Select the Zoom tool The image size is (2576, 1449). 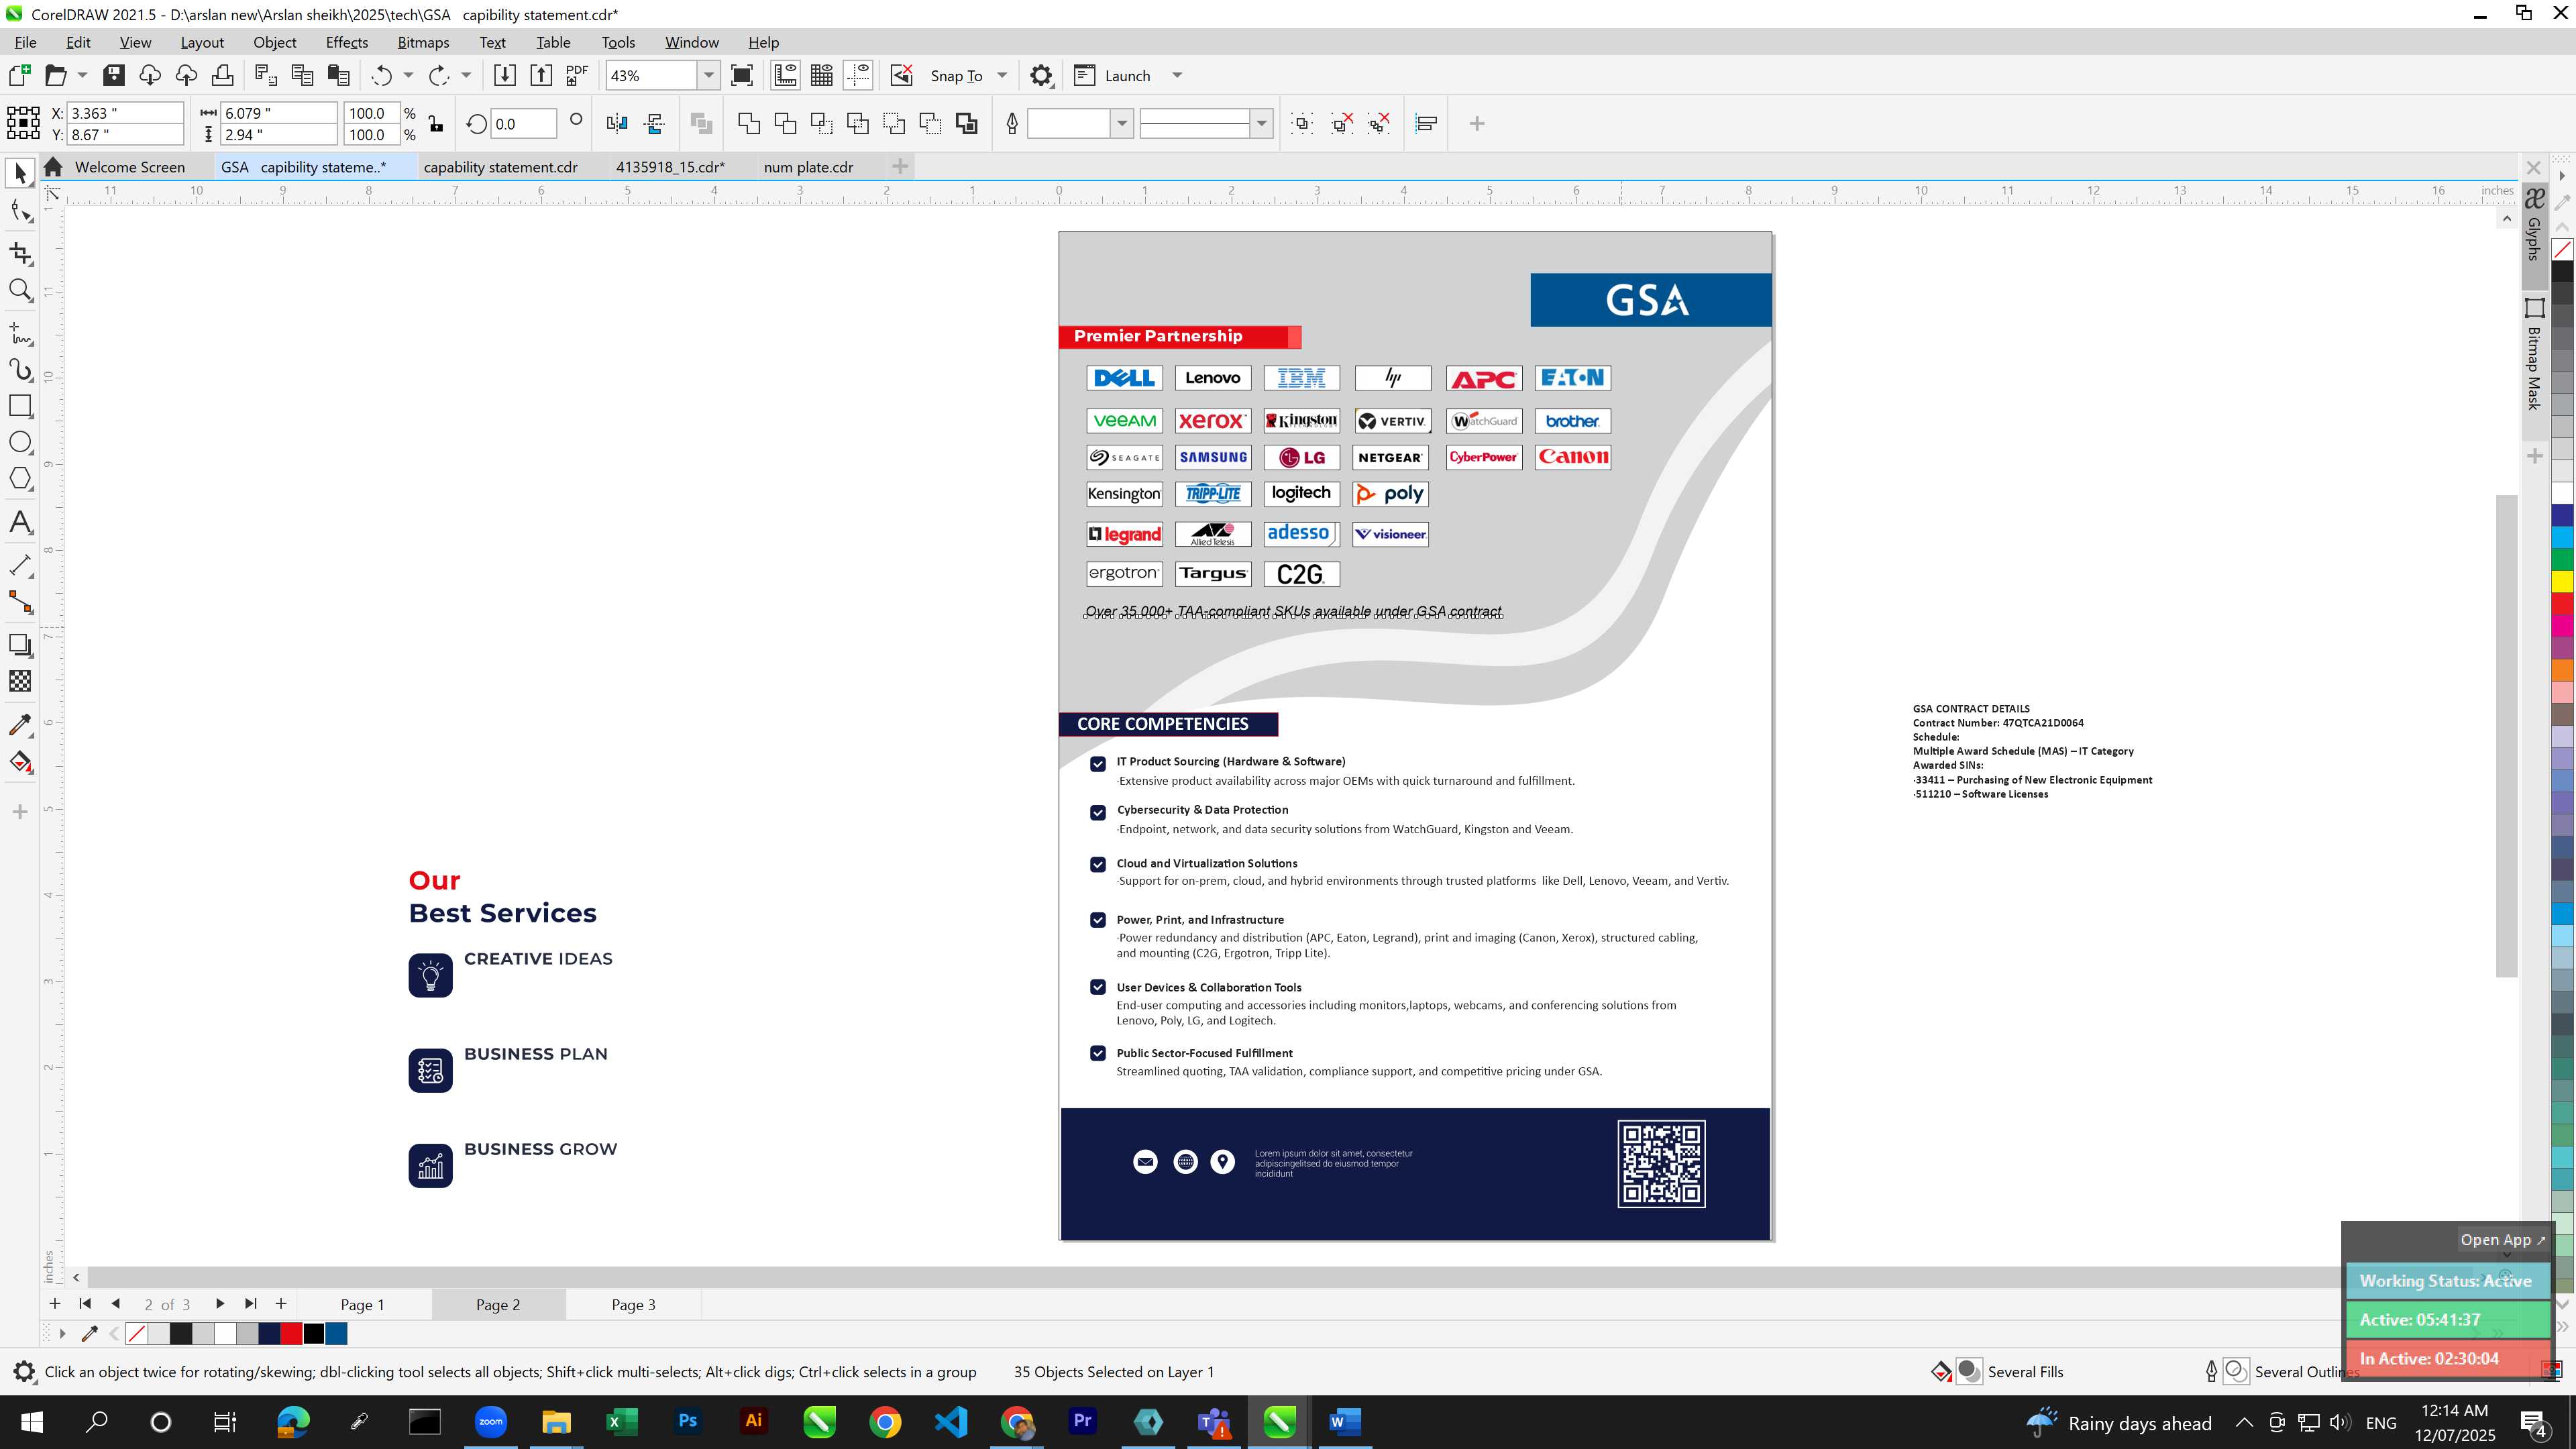pyautogui.click(x=20, y=290)
